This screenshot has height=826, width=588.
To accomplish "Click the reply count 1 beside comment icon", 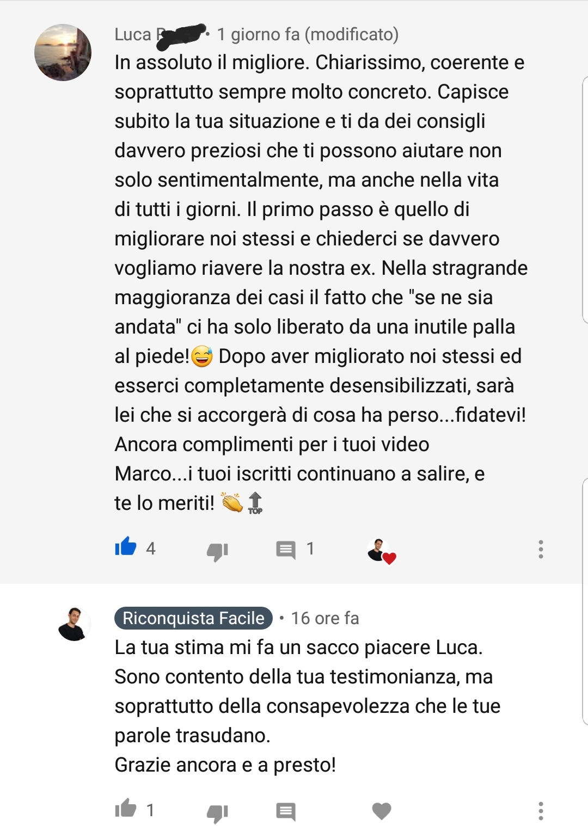I will (310, 548).
